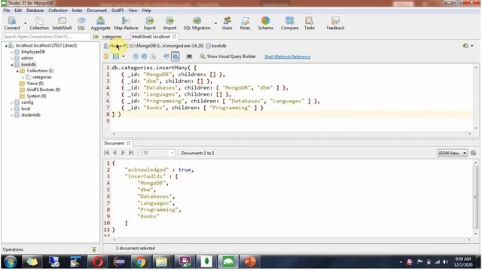The height and width of the screenshot is (271, 482).
Task: Click Show Visual Query Builder
Action: point(227,56)
